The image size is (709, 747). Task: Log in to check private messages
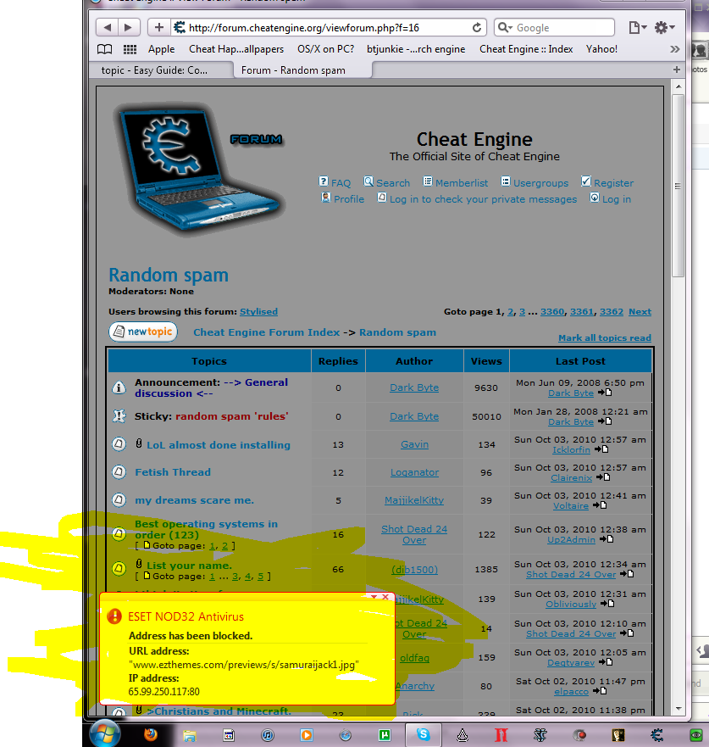pos(483,199)
